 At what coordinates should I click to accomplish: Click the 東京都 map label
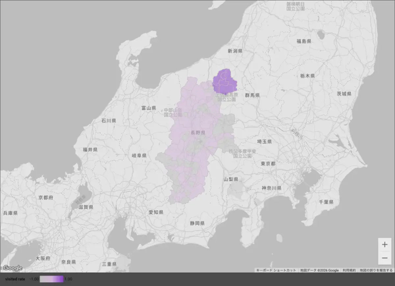pos(268,163)
